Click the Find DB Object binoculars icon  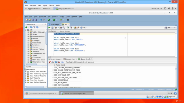(x=68, y=20)
